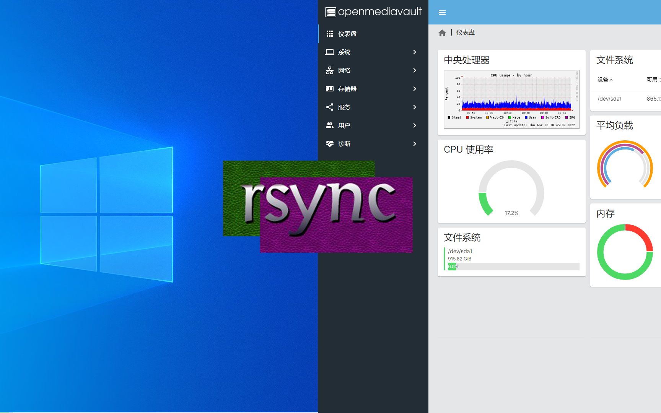The width and height of the screenshot is (661, 413).
Task: Click the 17.2% CPU usage value
Action: pyautogui.click(x=511, y=213)
